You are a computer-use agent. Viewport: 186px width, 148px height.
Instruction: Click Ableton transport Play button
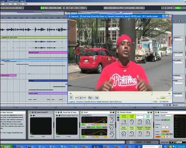point(59,8)
